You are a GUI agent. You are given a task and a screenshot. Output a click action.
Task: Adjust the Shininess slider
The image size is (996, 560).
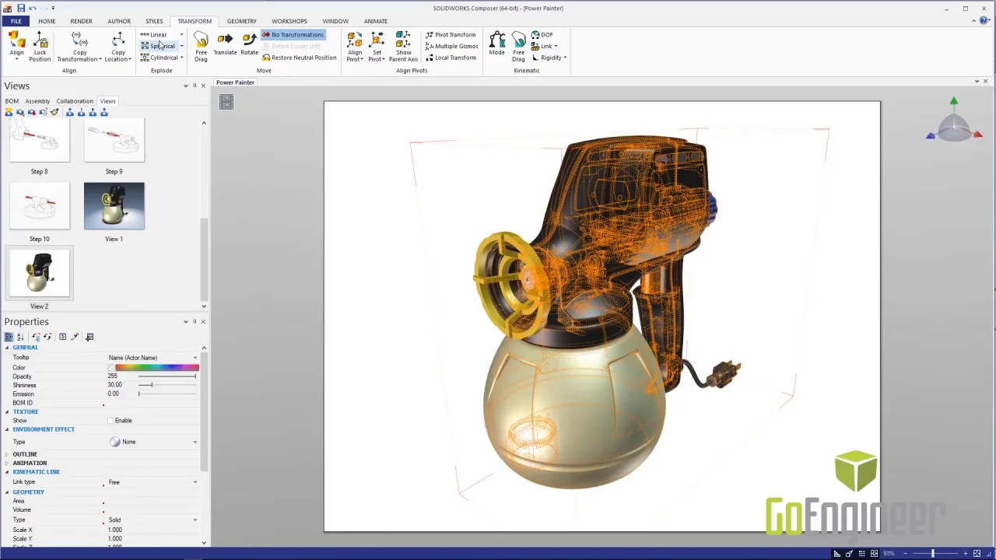(x=167, y=385)
